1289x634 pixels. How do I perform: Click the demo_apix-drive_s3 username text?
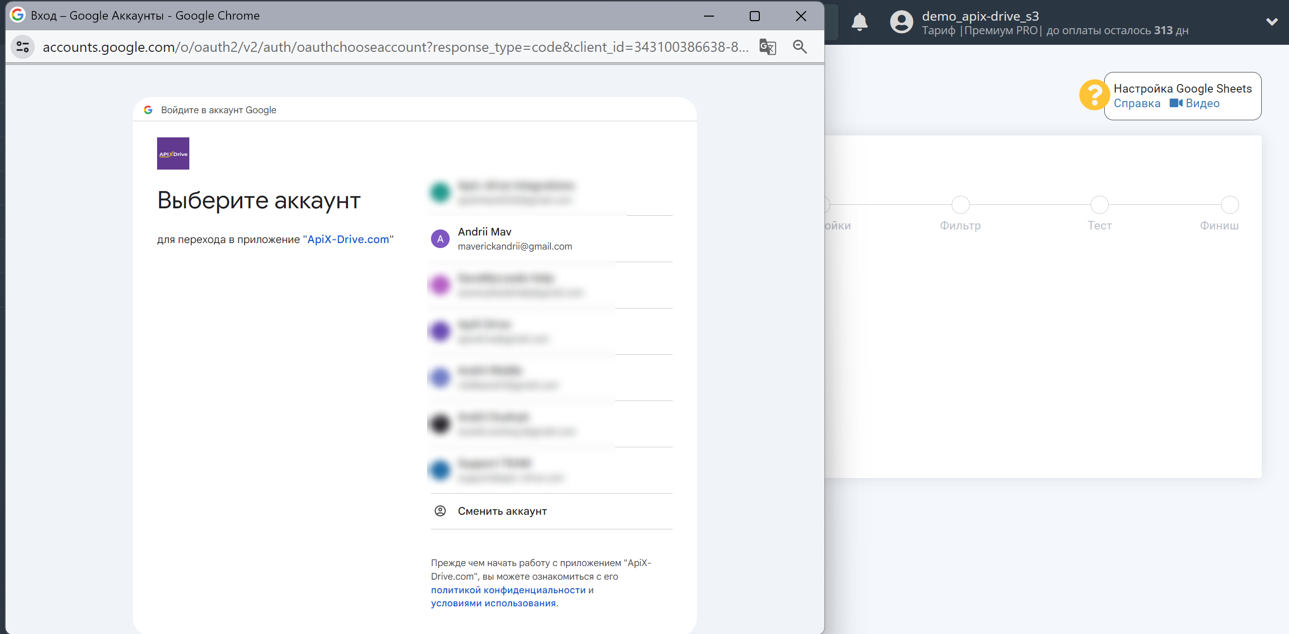pyautogui.click(x=980, y=16)
